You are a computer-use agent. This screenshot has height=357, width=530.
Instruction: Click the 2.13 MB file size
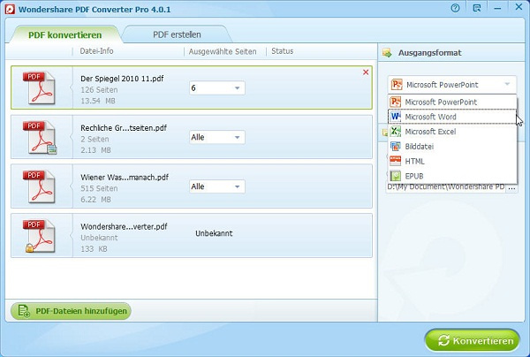tap(95, 150)
